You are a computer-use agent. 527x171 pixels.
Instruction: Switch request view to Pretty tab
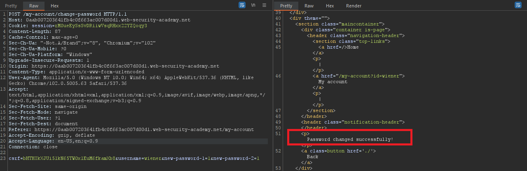click(x=11, y=6)
